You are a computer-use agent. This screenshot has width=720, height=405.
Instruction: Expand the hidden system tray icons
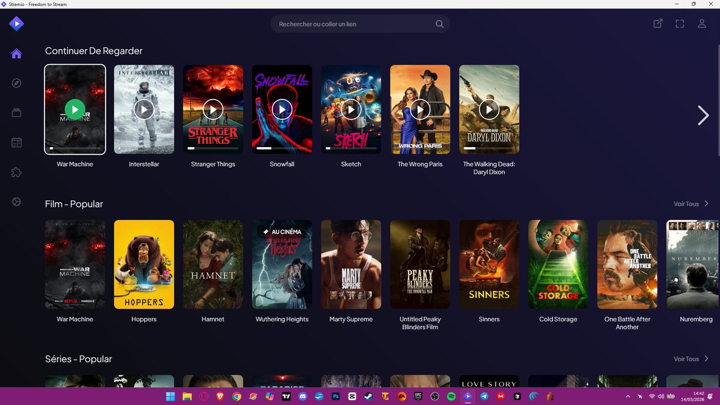pyautogui.click(x=628, y=396)
